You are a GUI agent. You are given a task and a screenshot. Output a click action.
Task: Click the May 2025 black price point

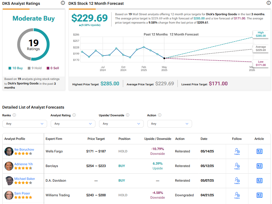coord(164,58)
